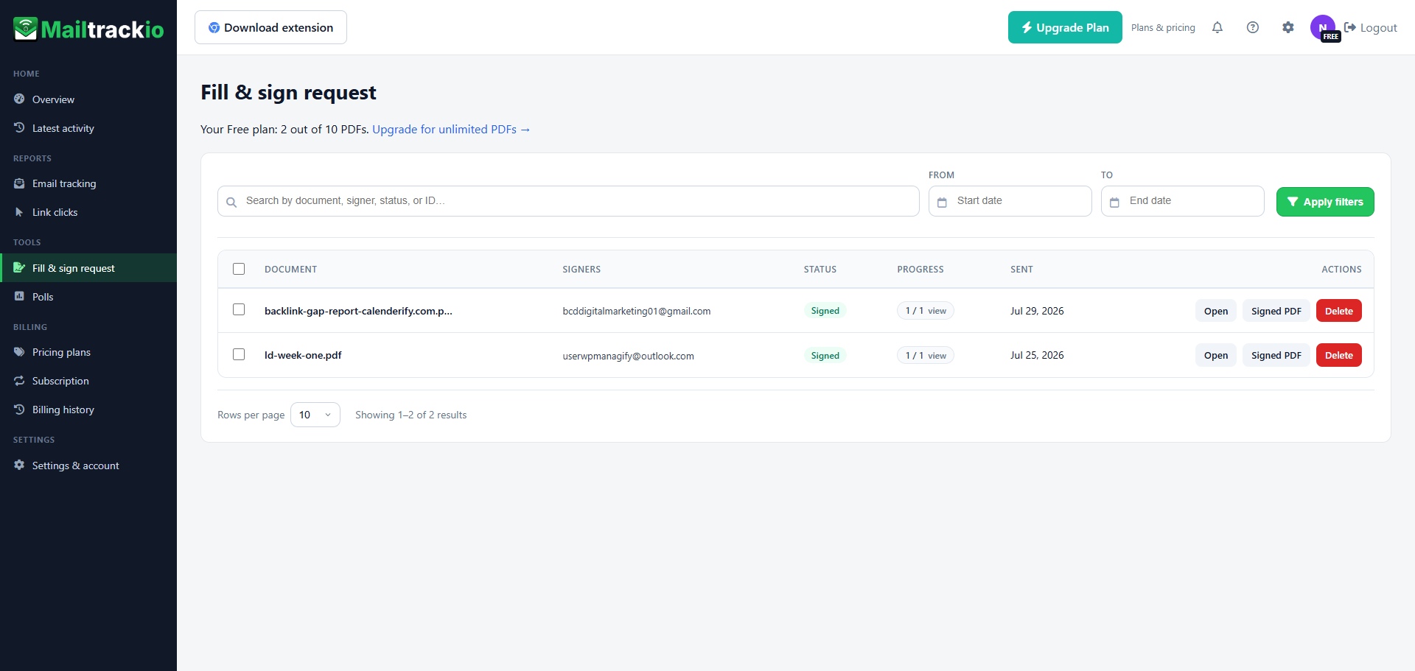Image resolution: width=1415 pixels, height=671 pixels.
Task: Click the Latest activity history icon
Action: [x=19, y=127]
